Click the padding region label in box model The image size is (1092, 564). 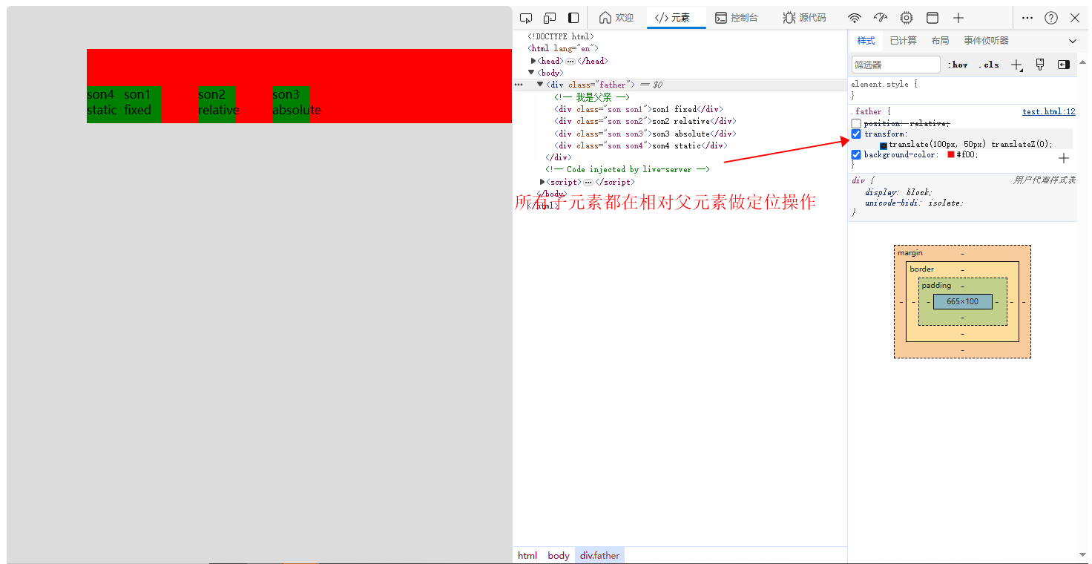(936, 286)
